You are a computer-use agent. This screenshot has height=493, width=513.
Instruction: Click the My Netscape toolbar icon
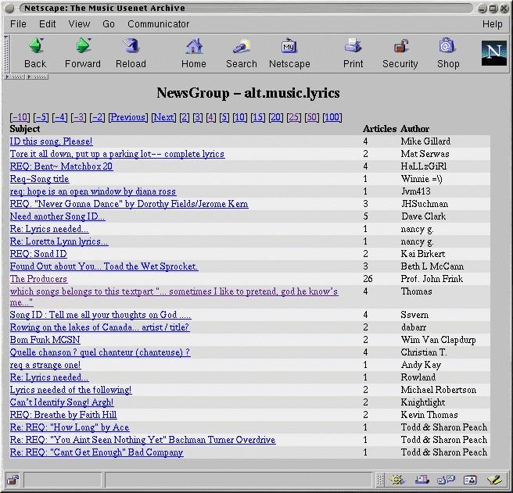pyautogui.click(x=289, y=53)
